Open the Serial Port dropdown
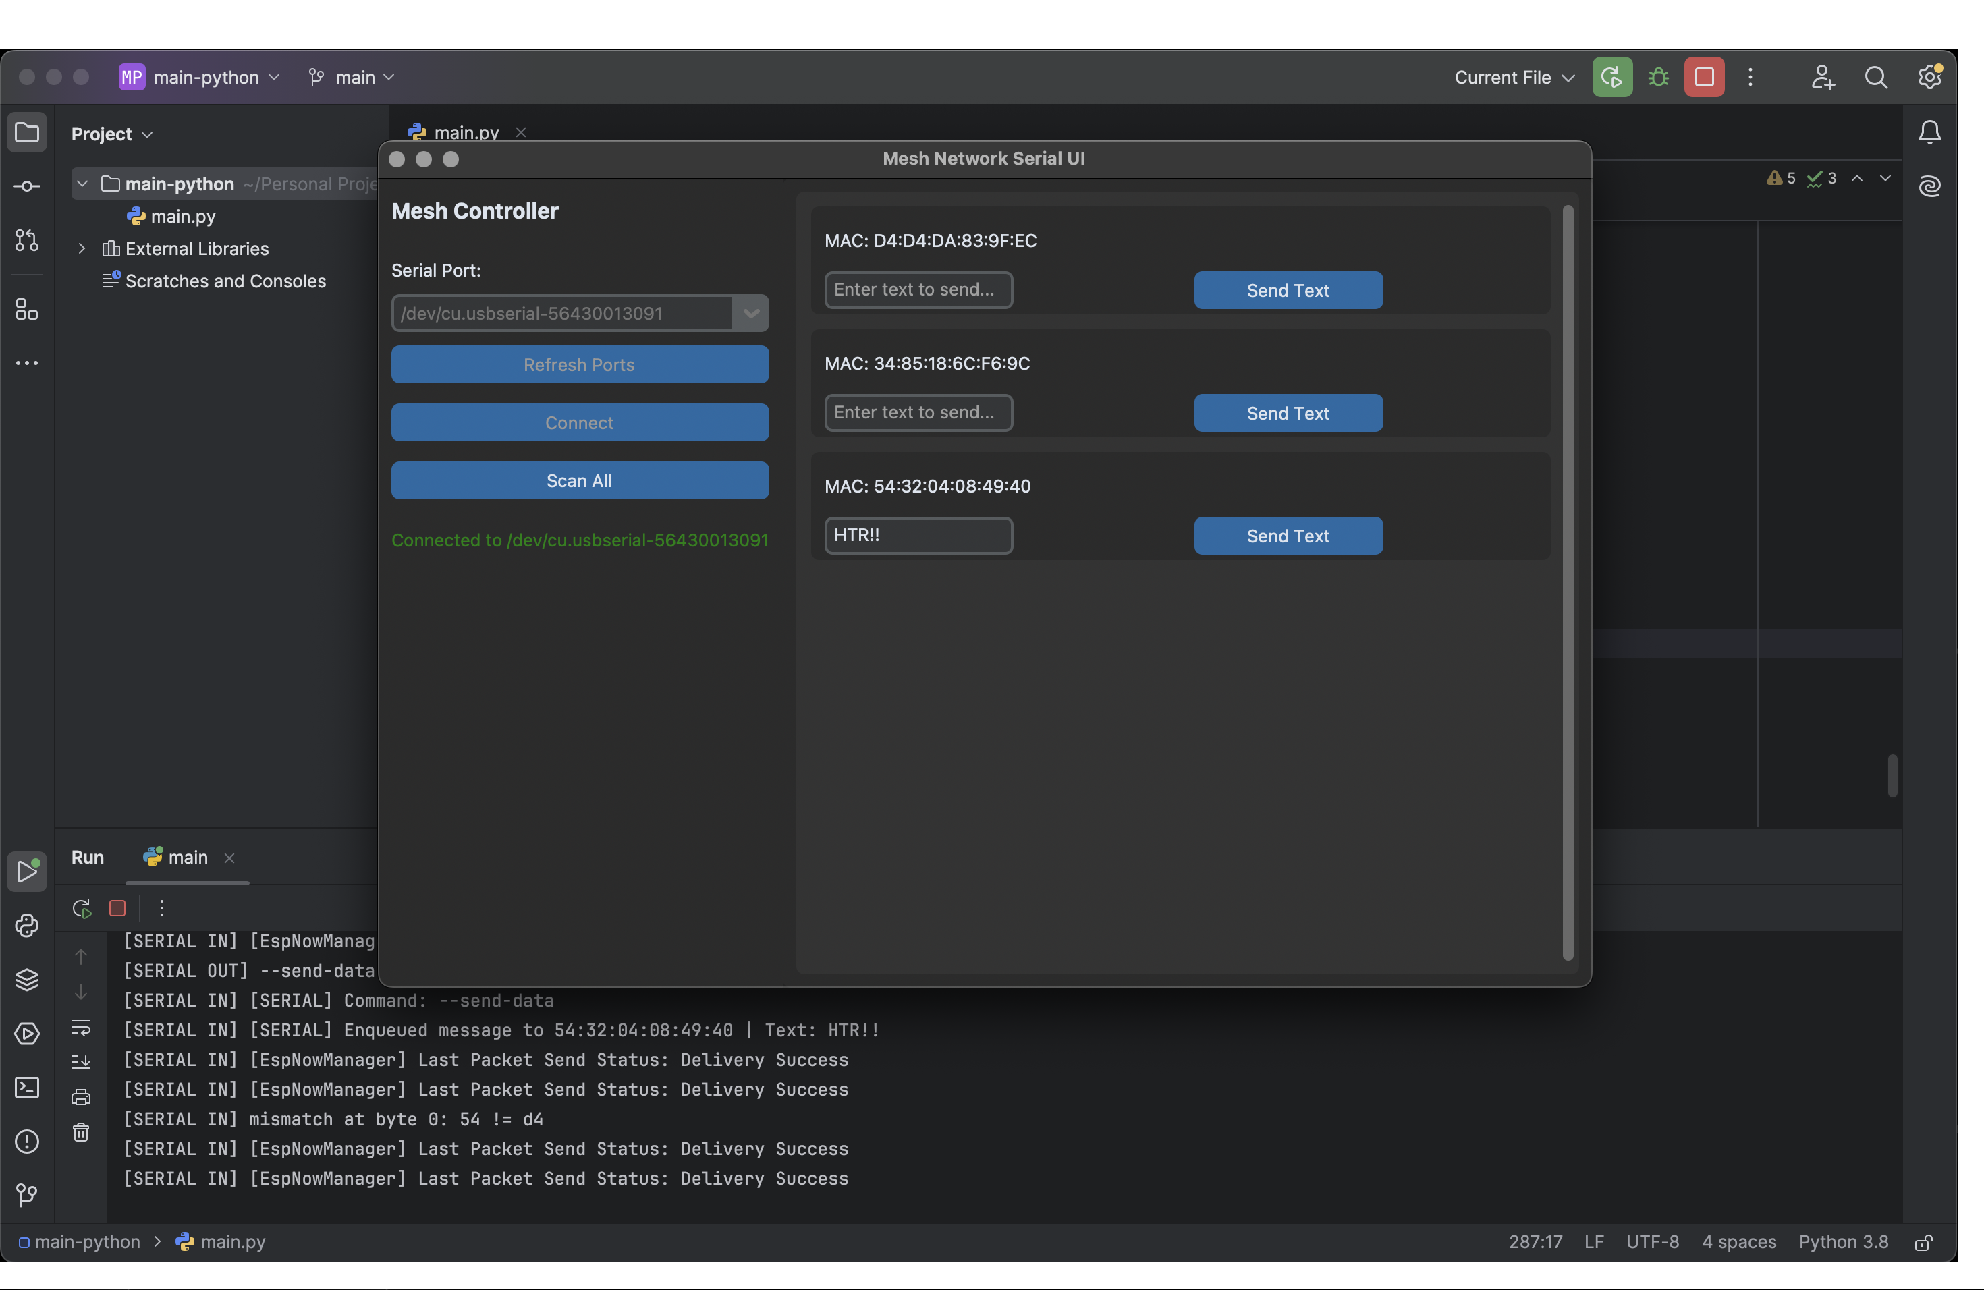 pos(750,313)
